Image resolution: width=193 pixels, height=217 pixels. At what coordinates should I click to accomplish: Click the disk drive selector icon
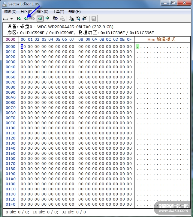(6, 19)
